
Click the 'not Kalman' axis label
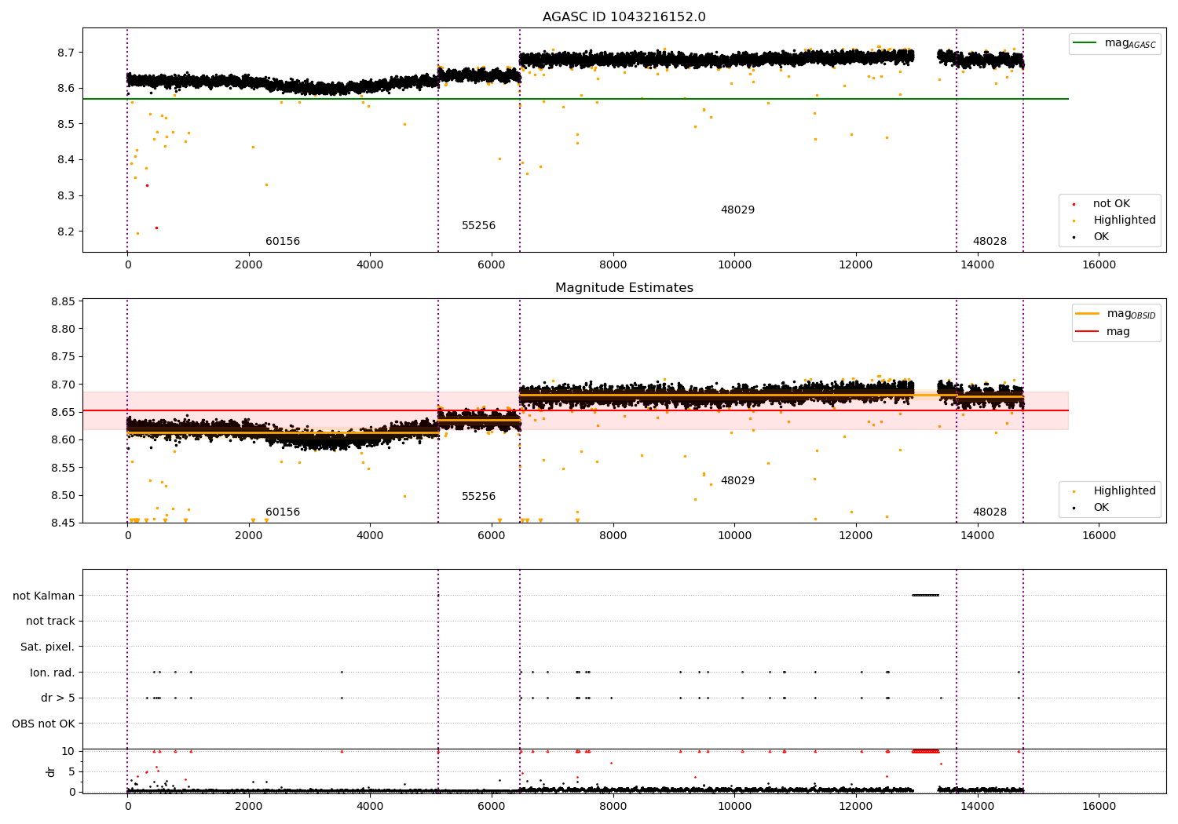[44, 596]
